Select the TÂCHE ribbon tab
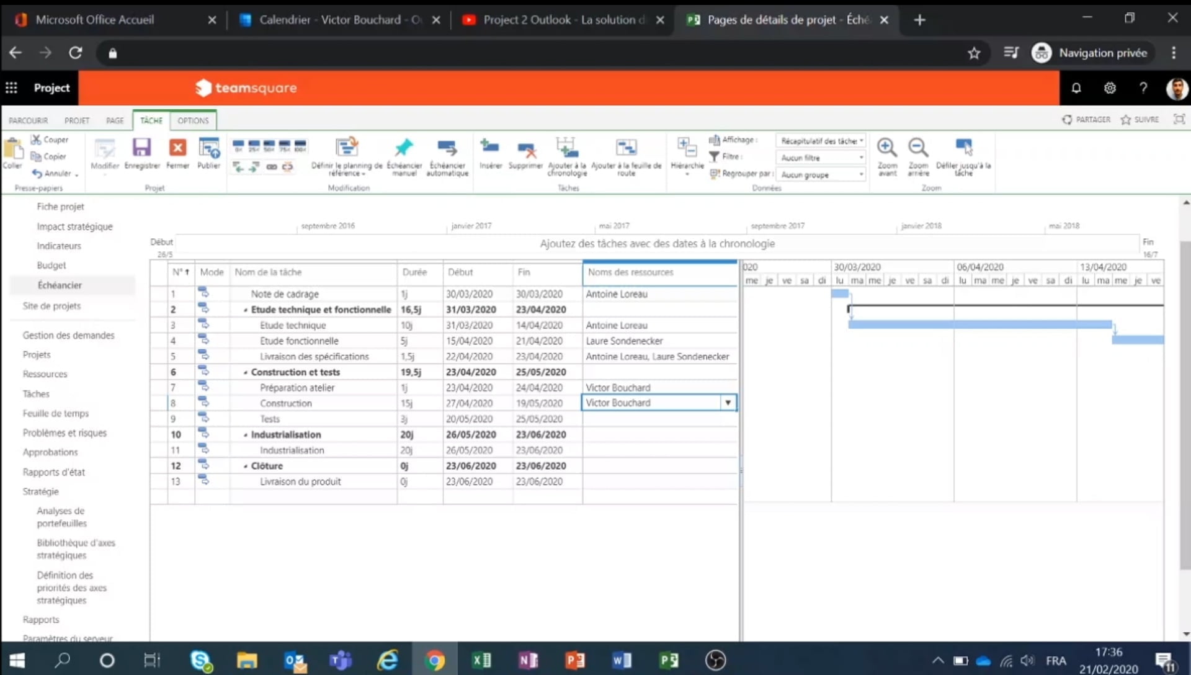 pos(151,120)
